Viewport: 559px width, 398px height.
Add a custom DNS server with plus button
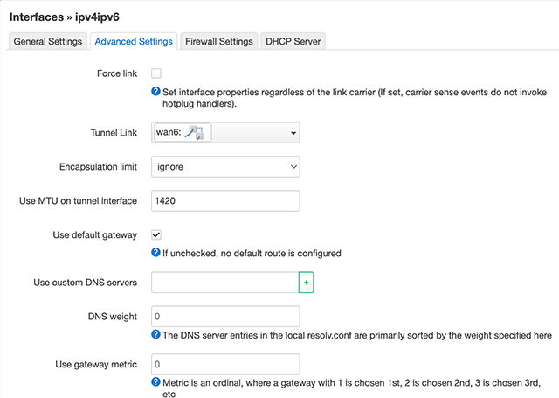pos(306,283)
